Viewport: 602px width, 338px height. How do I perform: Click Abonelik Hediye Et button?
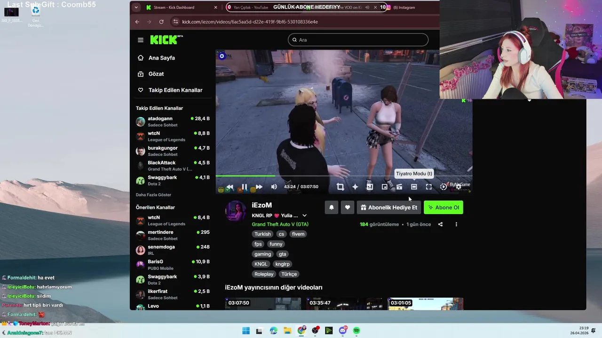tap(388, 207)
